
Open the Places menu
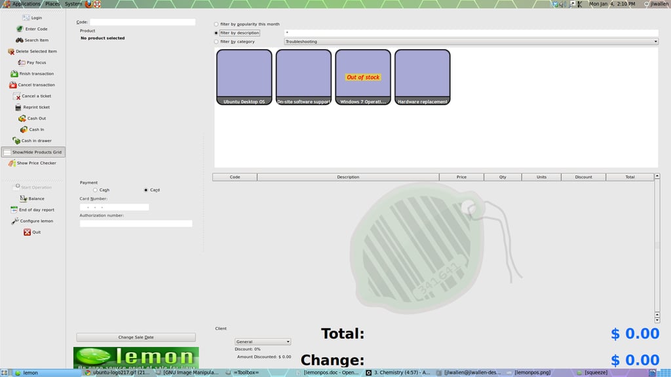pyautogui.click(x=52, y=4)
